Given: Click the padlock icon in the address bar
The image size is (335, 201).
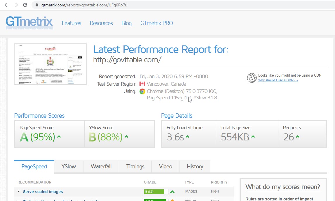Looking at the screenshot, I should pos(36,5).
